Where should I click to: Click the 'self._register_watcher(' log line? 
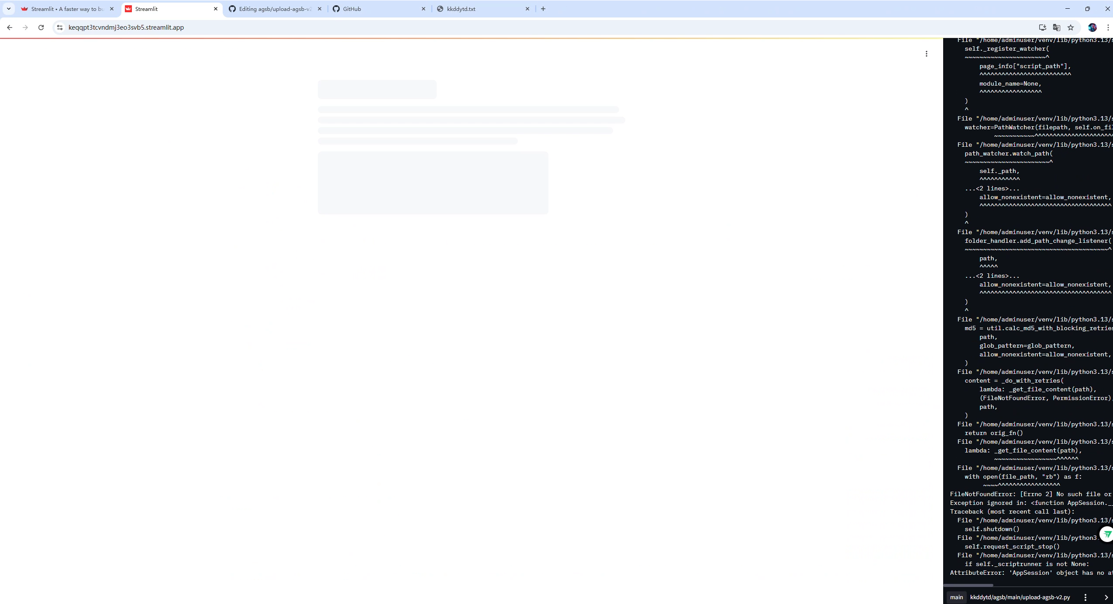pyautogui.click(x=1007, y=48)
